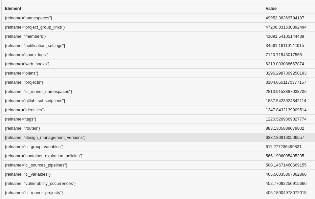
Task: Click the relname="tags" element
Action: pyautogui.click(x=21, y=119)
